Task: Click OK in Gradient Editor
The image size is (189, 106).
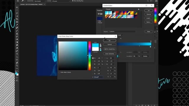Action: pyautogui.click(x=149, y=11)
